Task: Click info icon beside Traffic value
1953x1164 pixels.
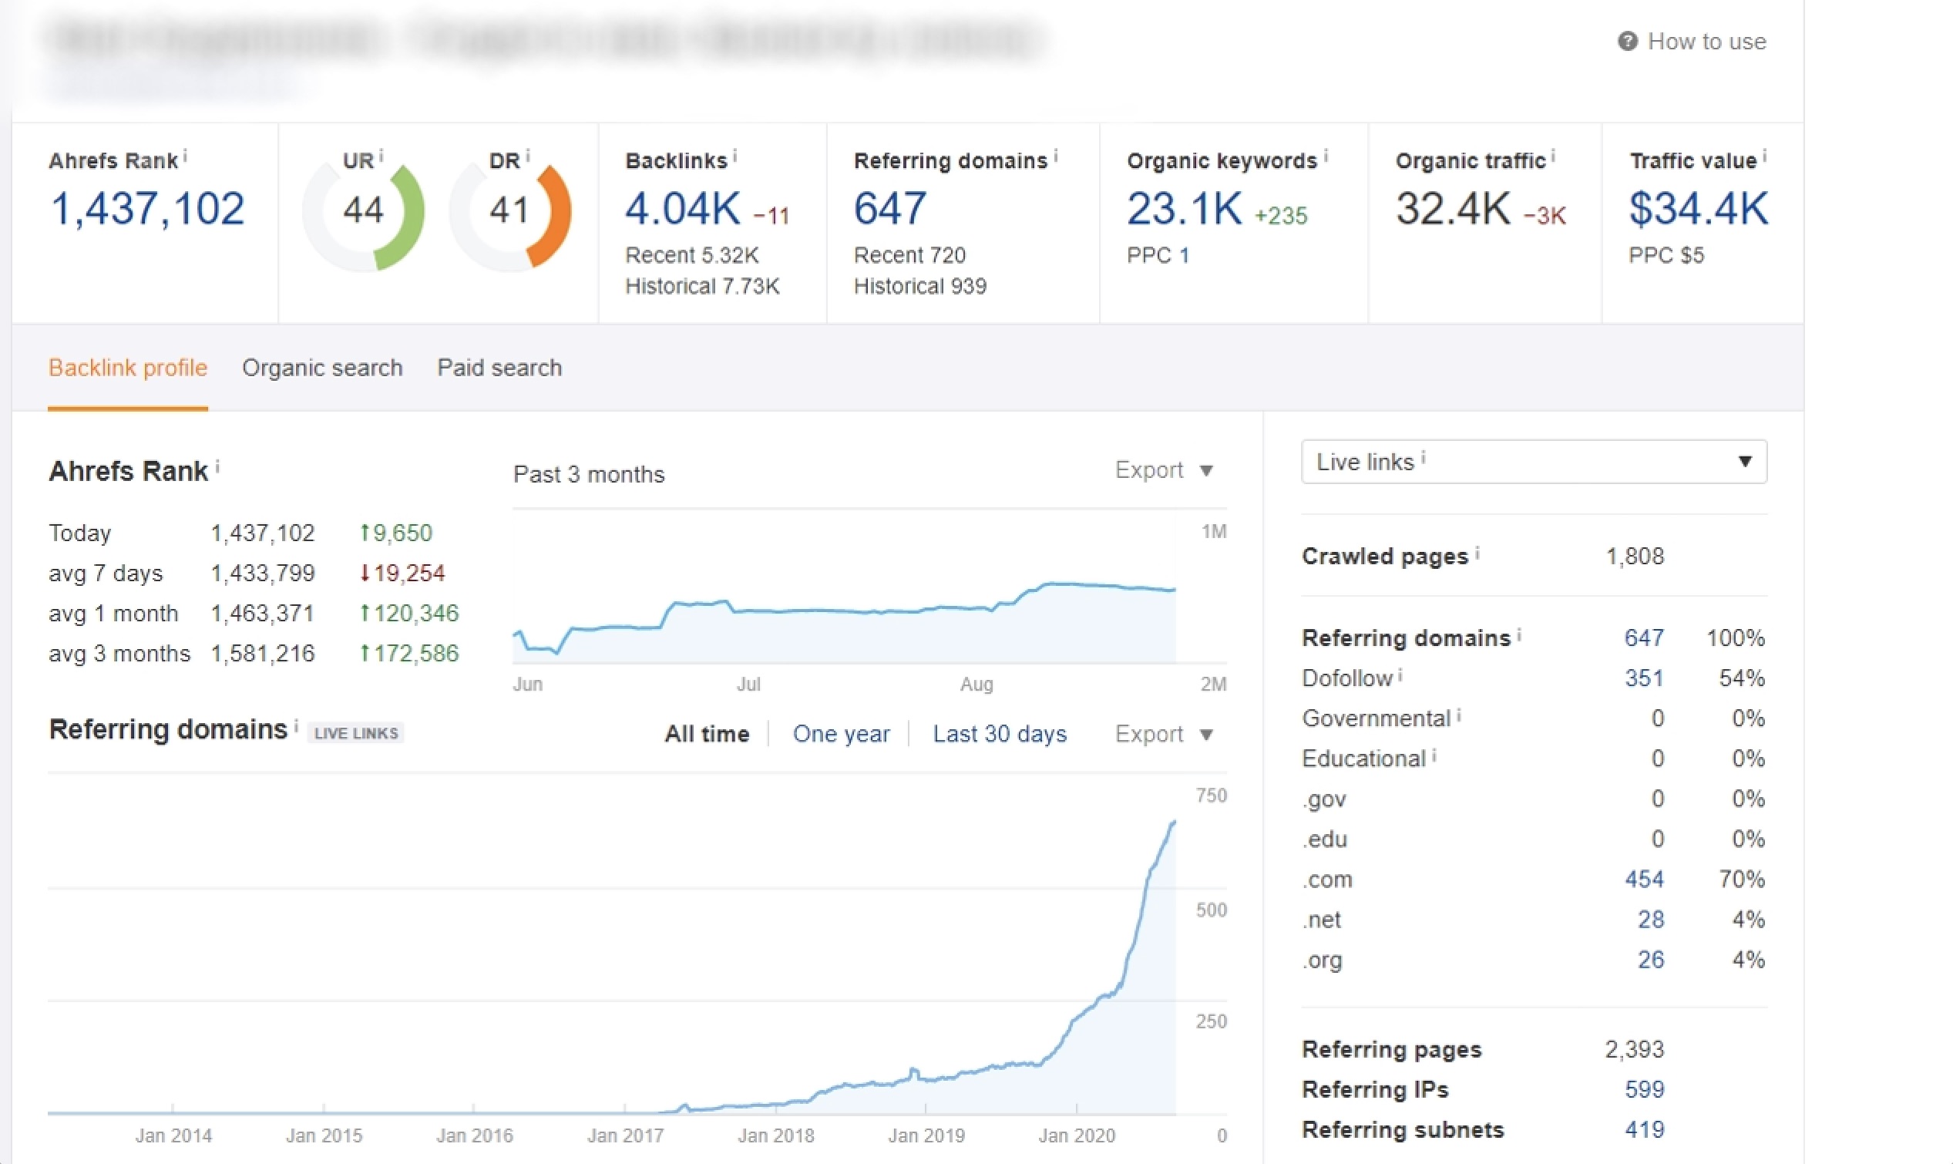Action: pyautogui.click(x=1764, y=155)
